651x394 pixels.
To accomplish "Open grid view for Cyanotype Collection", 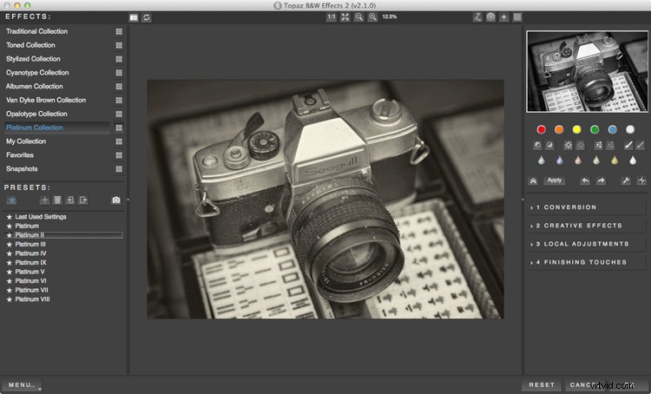I will (119, 73).
